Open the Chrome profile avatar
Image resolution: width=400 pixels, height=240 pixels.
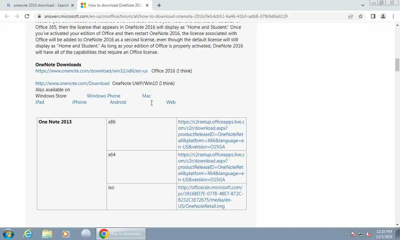pos(383,16)
